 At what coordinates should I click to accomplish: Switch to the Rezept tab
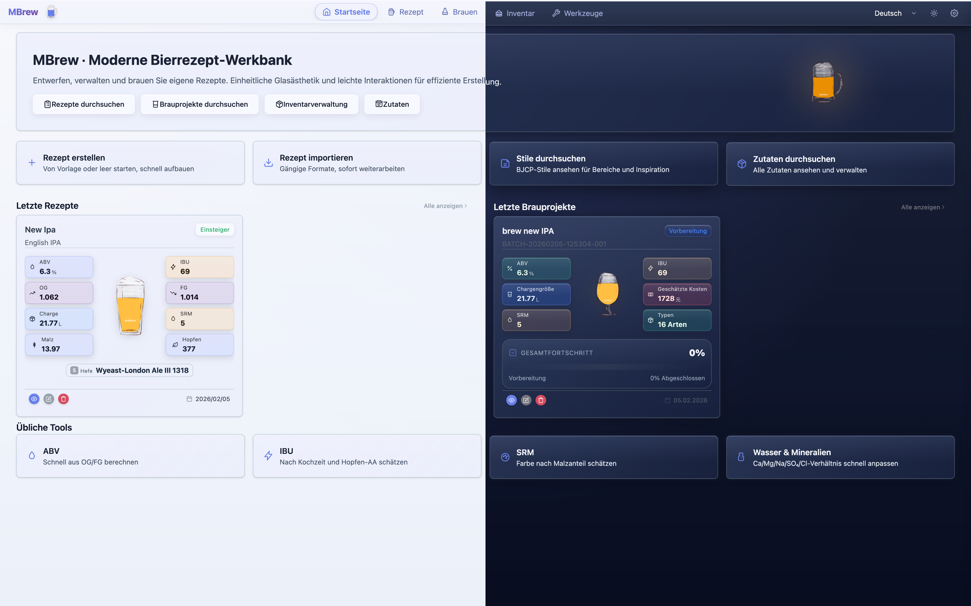tap(406, 12)
